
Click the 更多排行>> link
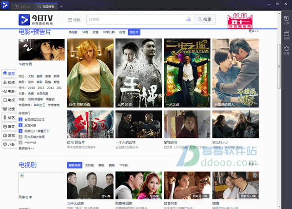click(26, 149)
